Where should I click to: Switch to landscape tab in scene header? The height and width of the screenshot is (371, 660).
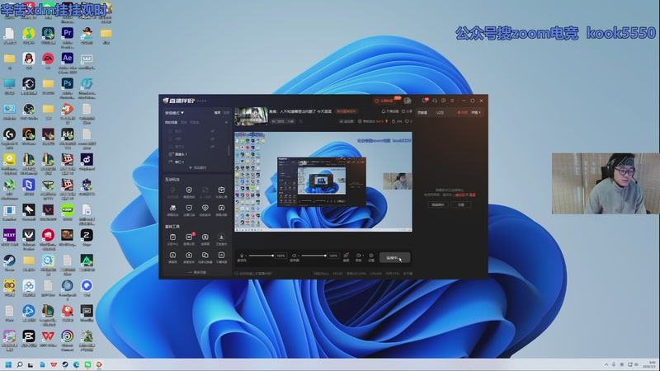point(218,113)
